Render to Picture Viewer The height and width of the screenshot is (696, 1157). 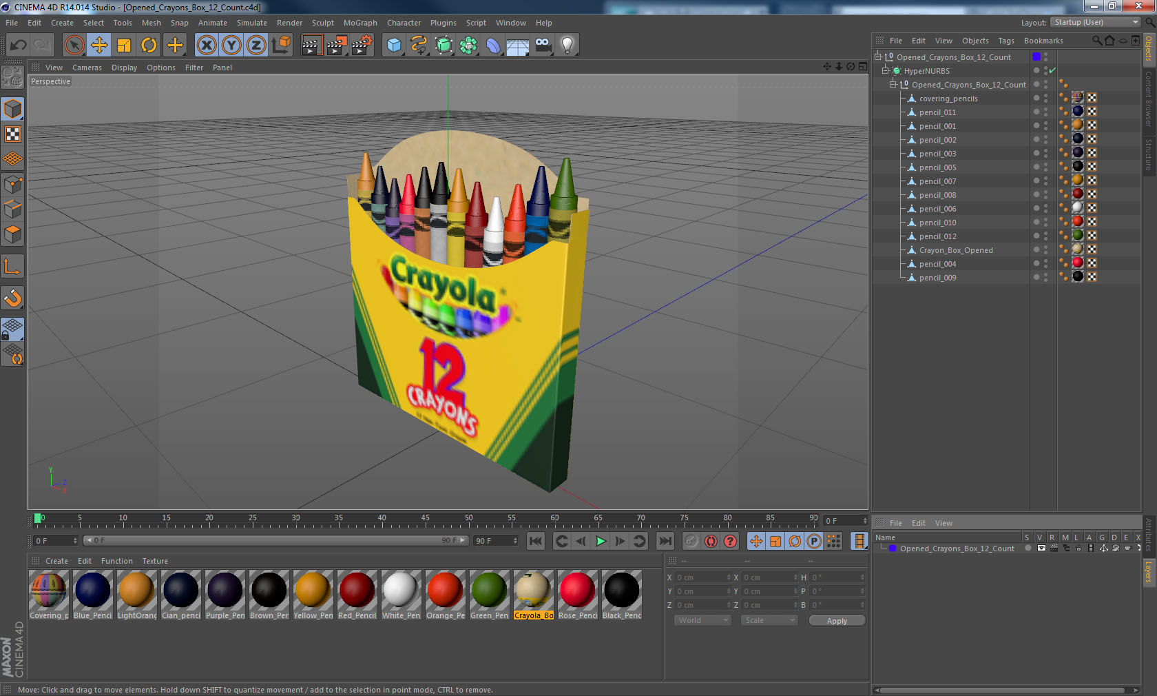pos(337,45)
